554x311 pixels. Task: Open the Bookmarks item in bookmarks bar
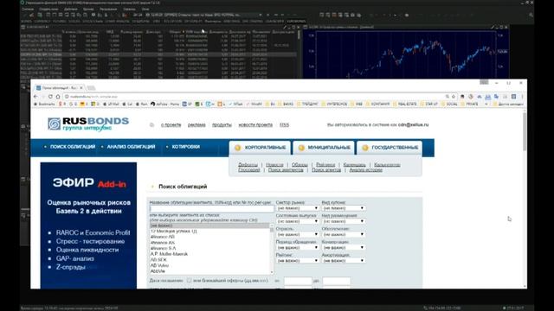coord(44,104)
